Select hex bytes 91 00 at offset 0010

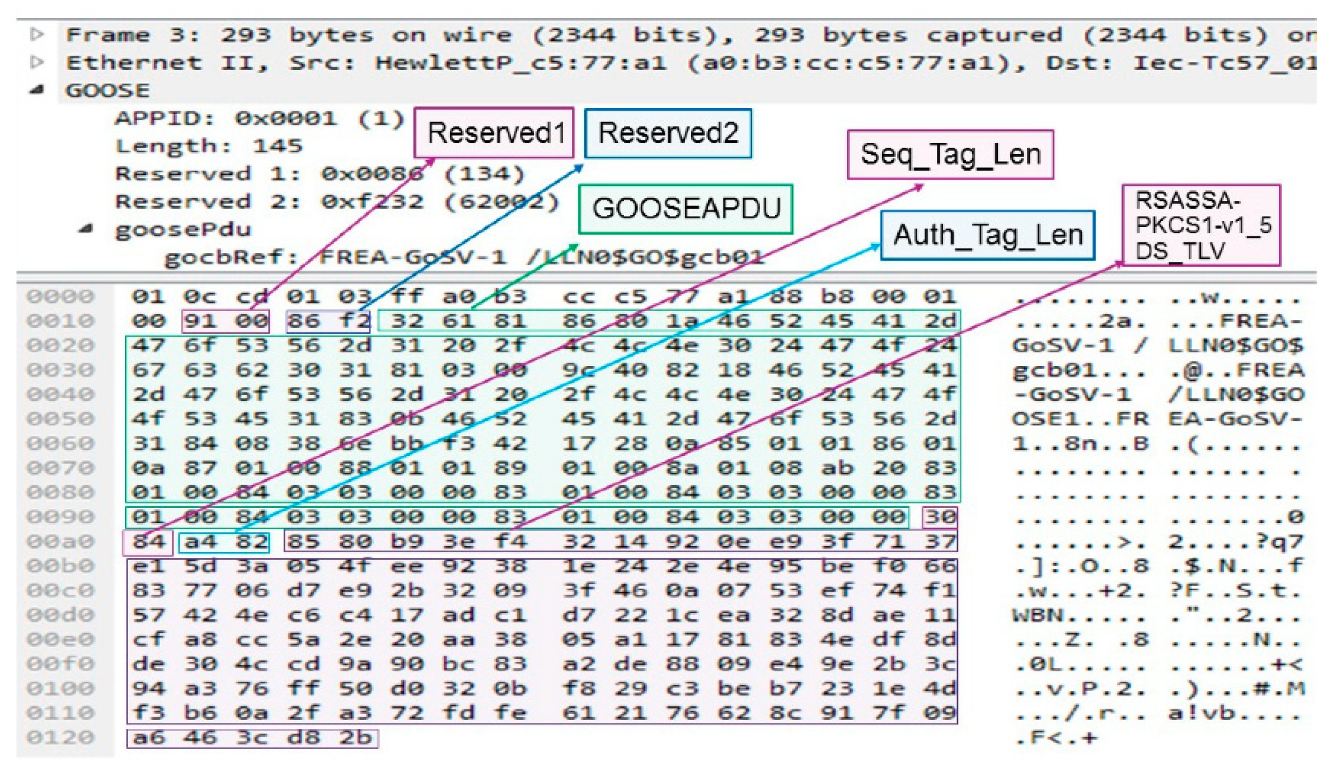pos(226,321)
